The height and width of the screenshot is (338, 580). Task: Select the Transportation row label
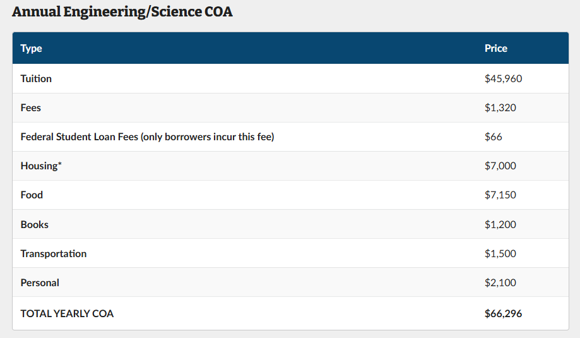coord(54,254)
